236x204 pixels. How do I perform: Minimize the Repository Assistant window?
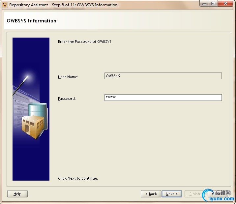click(204, 4)
